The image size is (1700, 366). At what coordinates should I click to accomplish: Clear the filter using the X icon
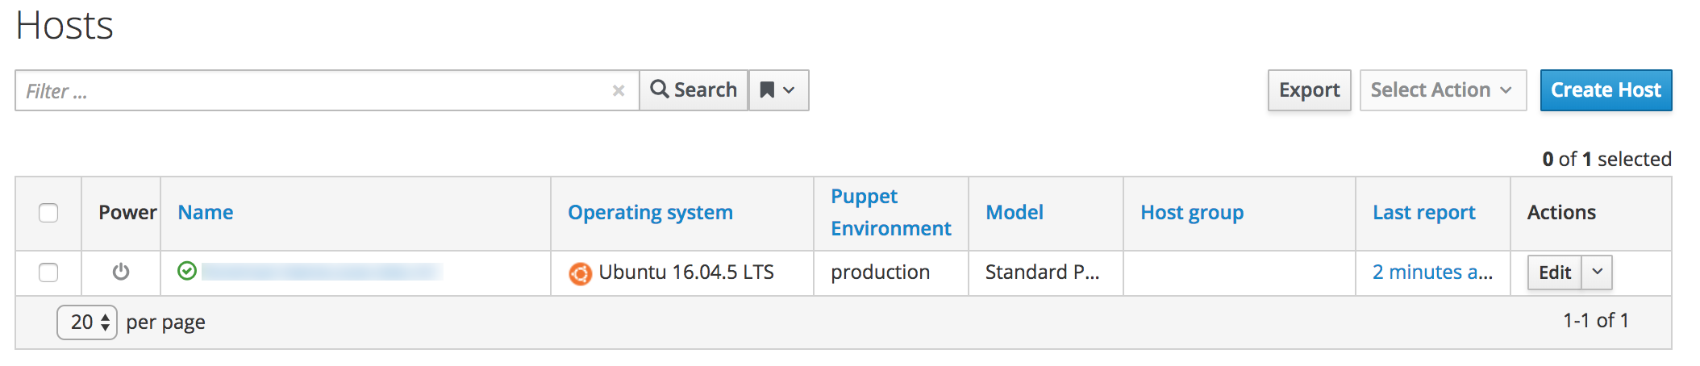coord(619,90)
